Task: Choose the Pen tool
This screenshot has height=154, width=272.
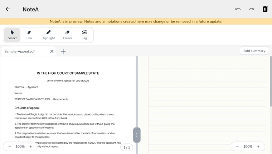Action: pyautogui.click(x=29, y=35)
